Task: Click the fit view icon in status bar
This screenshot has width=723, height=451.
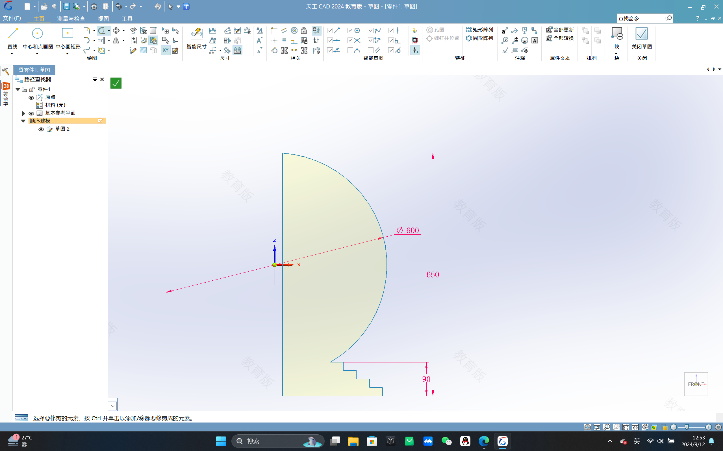Action: click(x=626, y=427)
